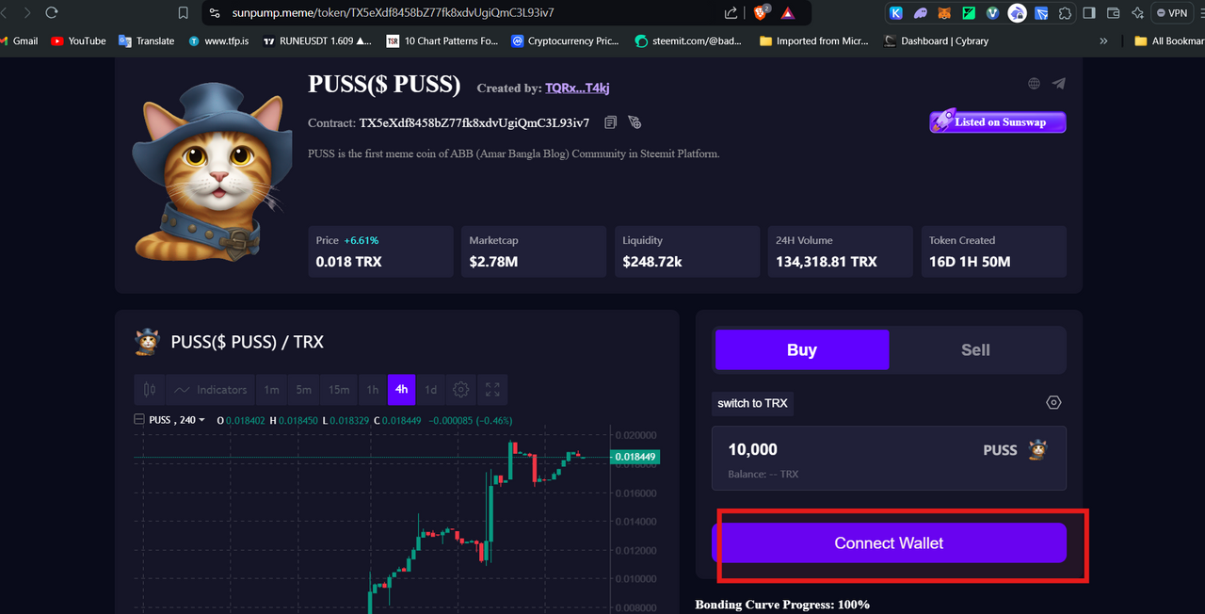Open Cryptocurrency Prices bookmark
Image resolution: width=1205 pixels, height=614 pixels.
coord(566,40)
